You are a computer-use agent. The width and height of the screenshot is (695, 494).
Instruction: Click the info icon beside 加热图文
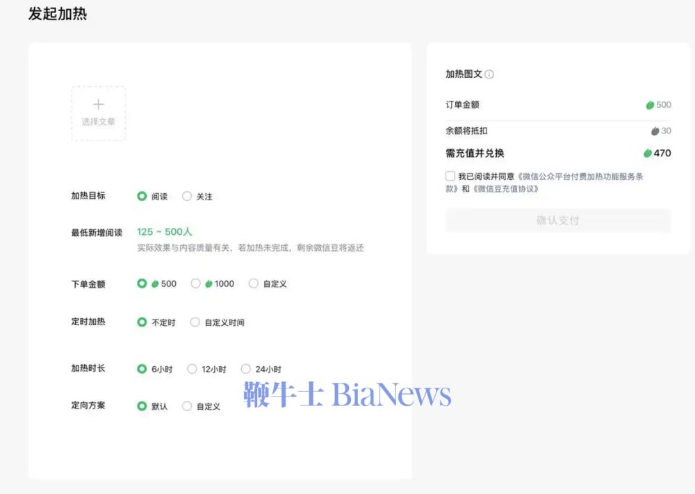click(490, 74)
